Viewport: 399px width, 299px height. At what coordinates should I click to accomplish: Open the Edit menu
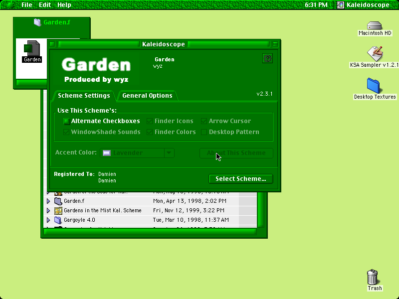(45, 5)
